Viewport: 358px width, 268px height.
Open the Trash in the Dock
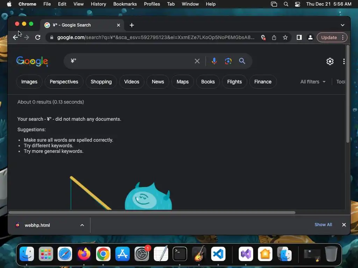[331, 254]
